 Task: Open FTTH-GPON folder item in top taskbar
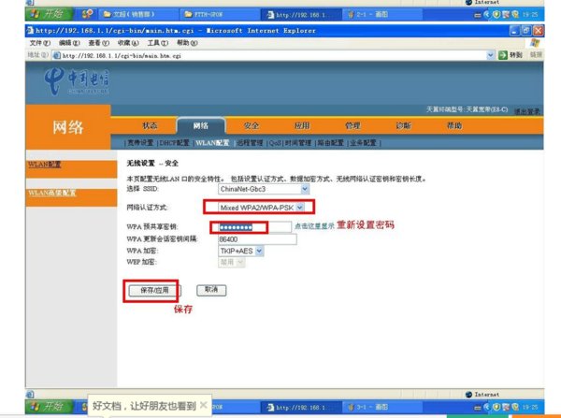coord(220,14)
